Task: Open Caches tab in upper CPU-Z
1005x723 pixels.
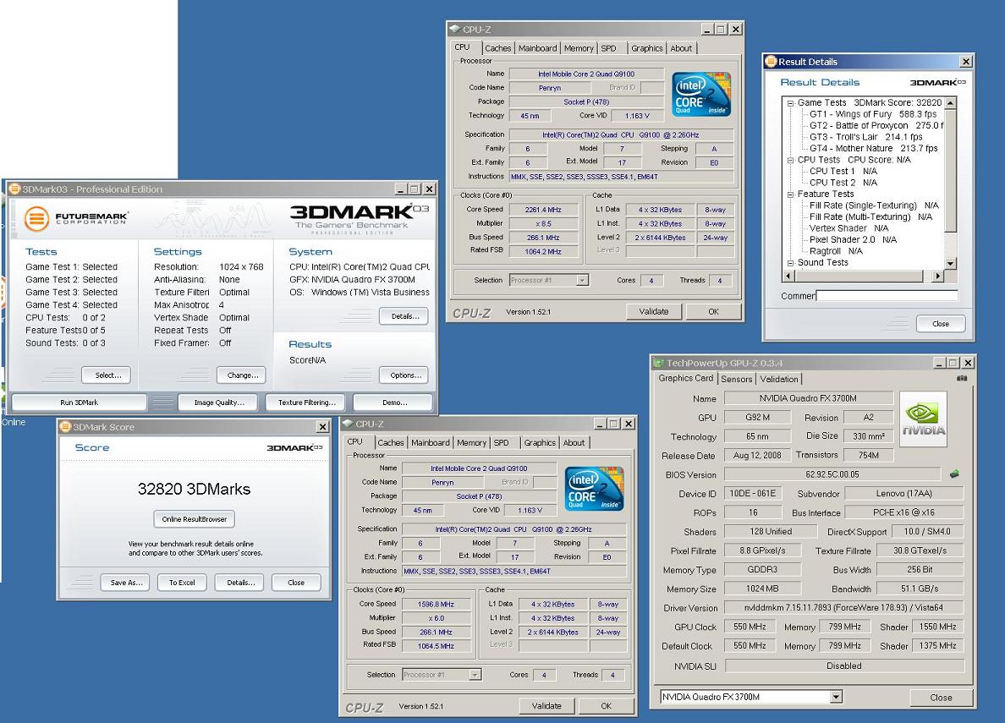Action: tap(498, 48)
